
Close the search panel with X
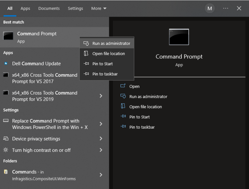[239, 8]
